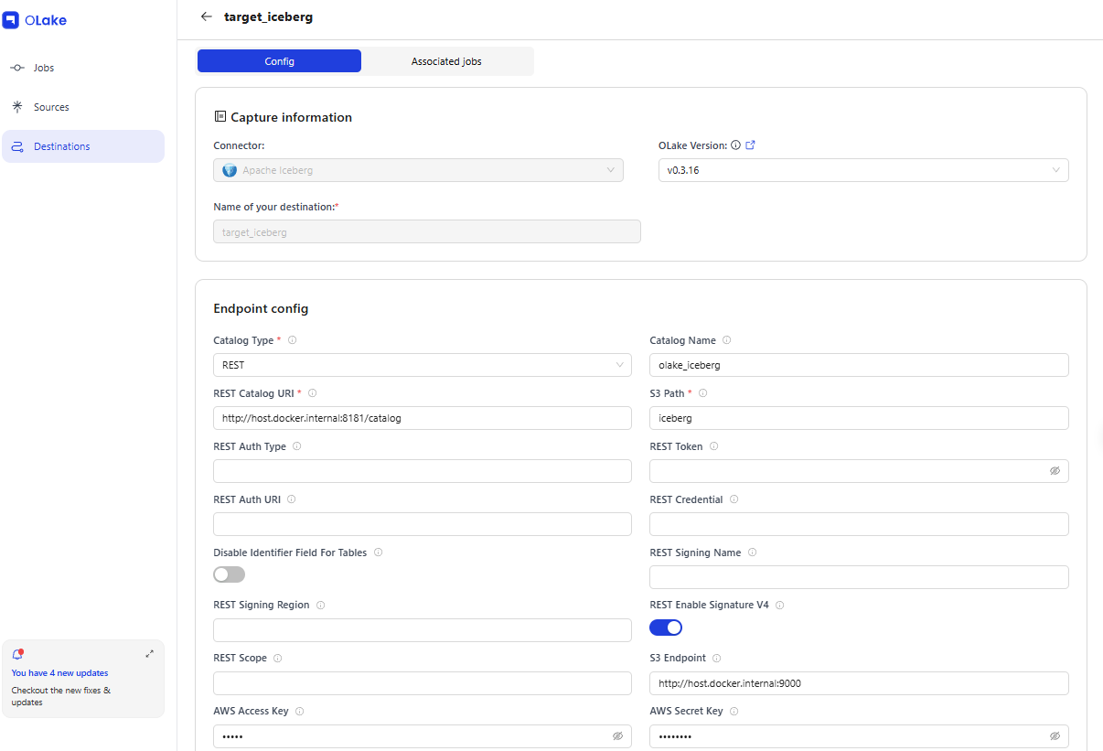This screenshot has height=751, width=1103.
Task: Open the OLake Version v0.3.16 dropdown
Action: [x=862, y=170]
